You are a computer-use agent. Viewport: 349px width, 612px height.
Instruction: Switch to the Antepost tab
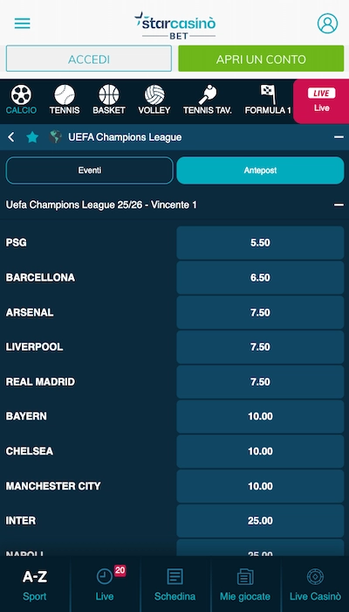(260, 170)
